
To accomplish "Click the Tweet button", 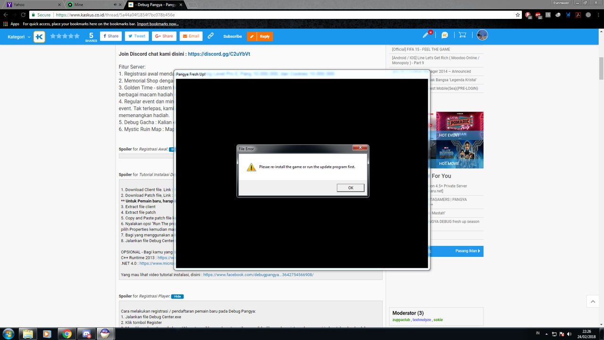I will pyautogui.click(x=136, y=36).
